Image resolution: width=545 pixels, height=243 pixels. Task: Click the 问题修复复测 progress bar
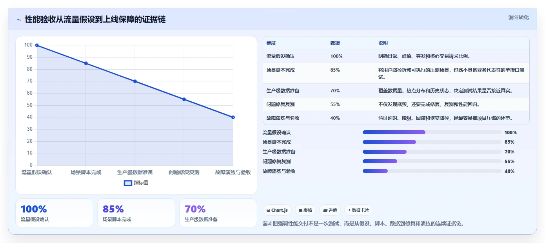pos(432,161)
